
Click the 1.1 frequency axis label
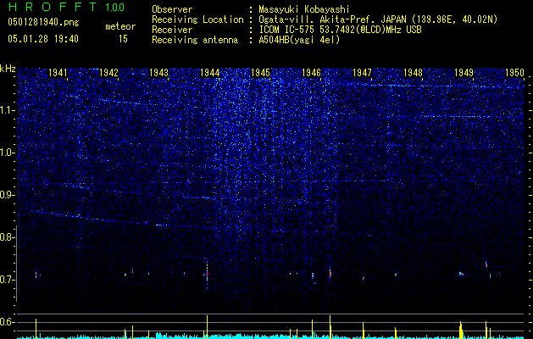point(6,110)
